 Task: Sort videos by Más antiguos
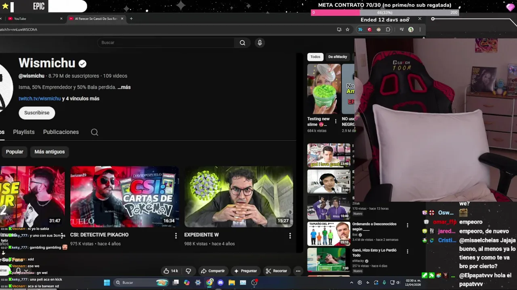tap(50, 152)
